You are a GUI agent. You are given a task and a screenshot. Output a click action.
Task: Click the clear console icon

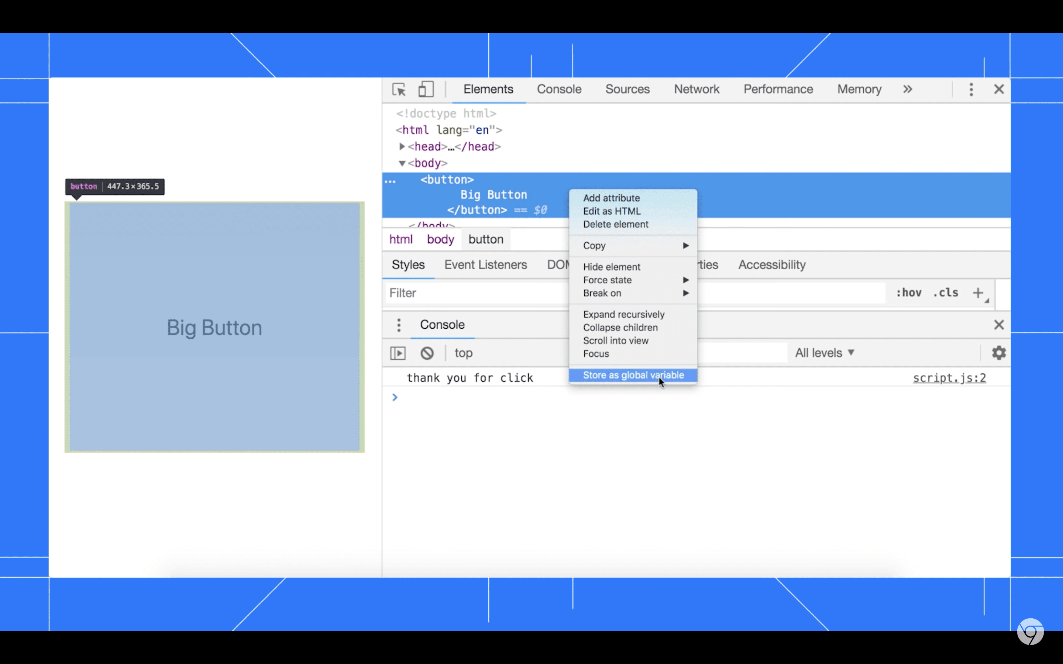coord(426,353)
